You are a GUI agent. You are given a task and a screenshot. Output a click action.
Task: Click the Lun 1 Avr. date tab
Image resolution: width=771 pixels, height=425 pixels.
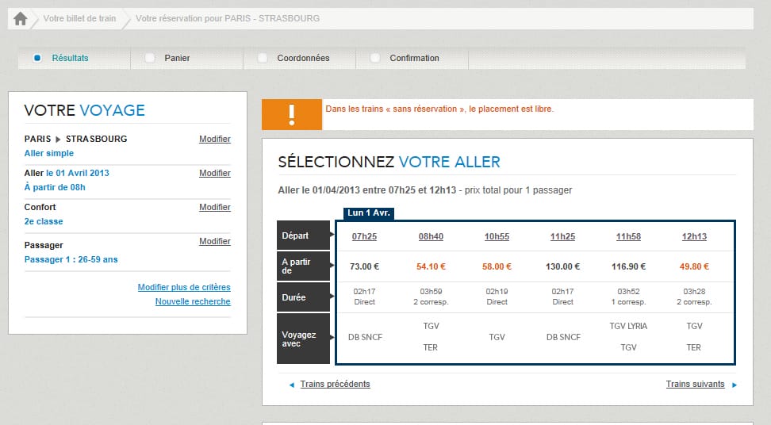[x=369, y=212]
